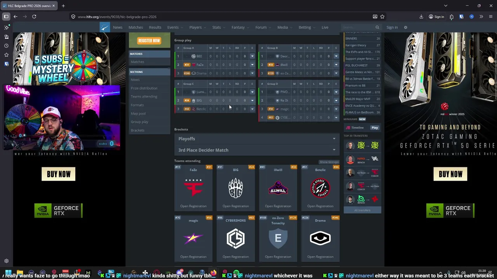Click Show lineups button
Screen dimensions: 497x279
[329, 162]
